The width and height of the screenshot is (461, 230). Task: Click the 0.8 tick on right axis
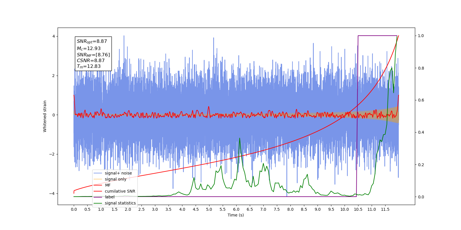click(x=421, y=68)
